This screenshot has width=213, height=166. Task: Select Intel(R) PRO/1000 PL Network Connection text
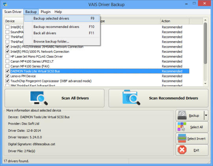pyautogui.click(x=40, y=52)
